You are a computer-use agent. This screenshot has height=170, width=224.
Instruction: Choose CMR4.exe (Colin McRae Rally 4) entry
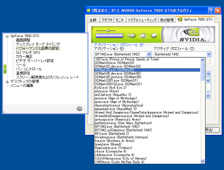click(x=147, y=162)
